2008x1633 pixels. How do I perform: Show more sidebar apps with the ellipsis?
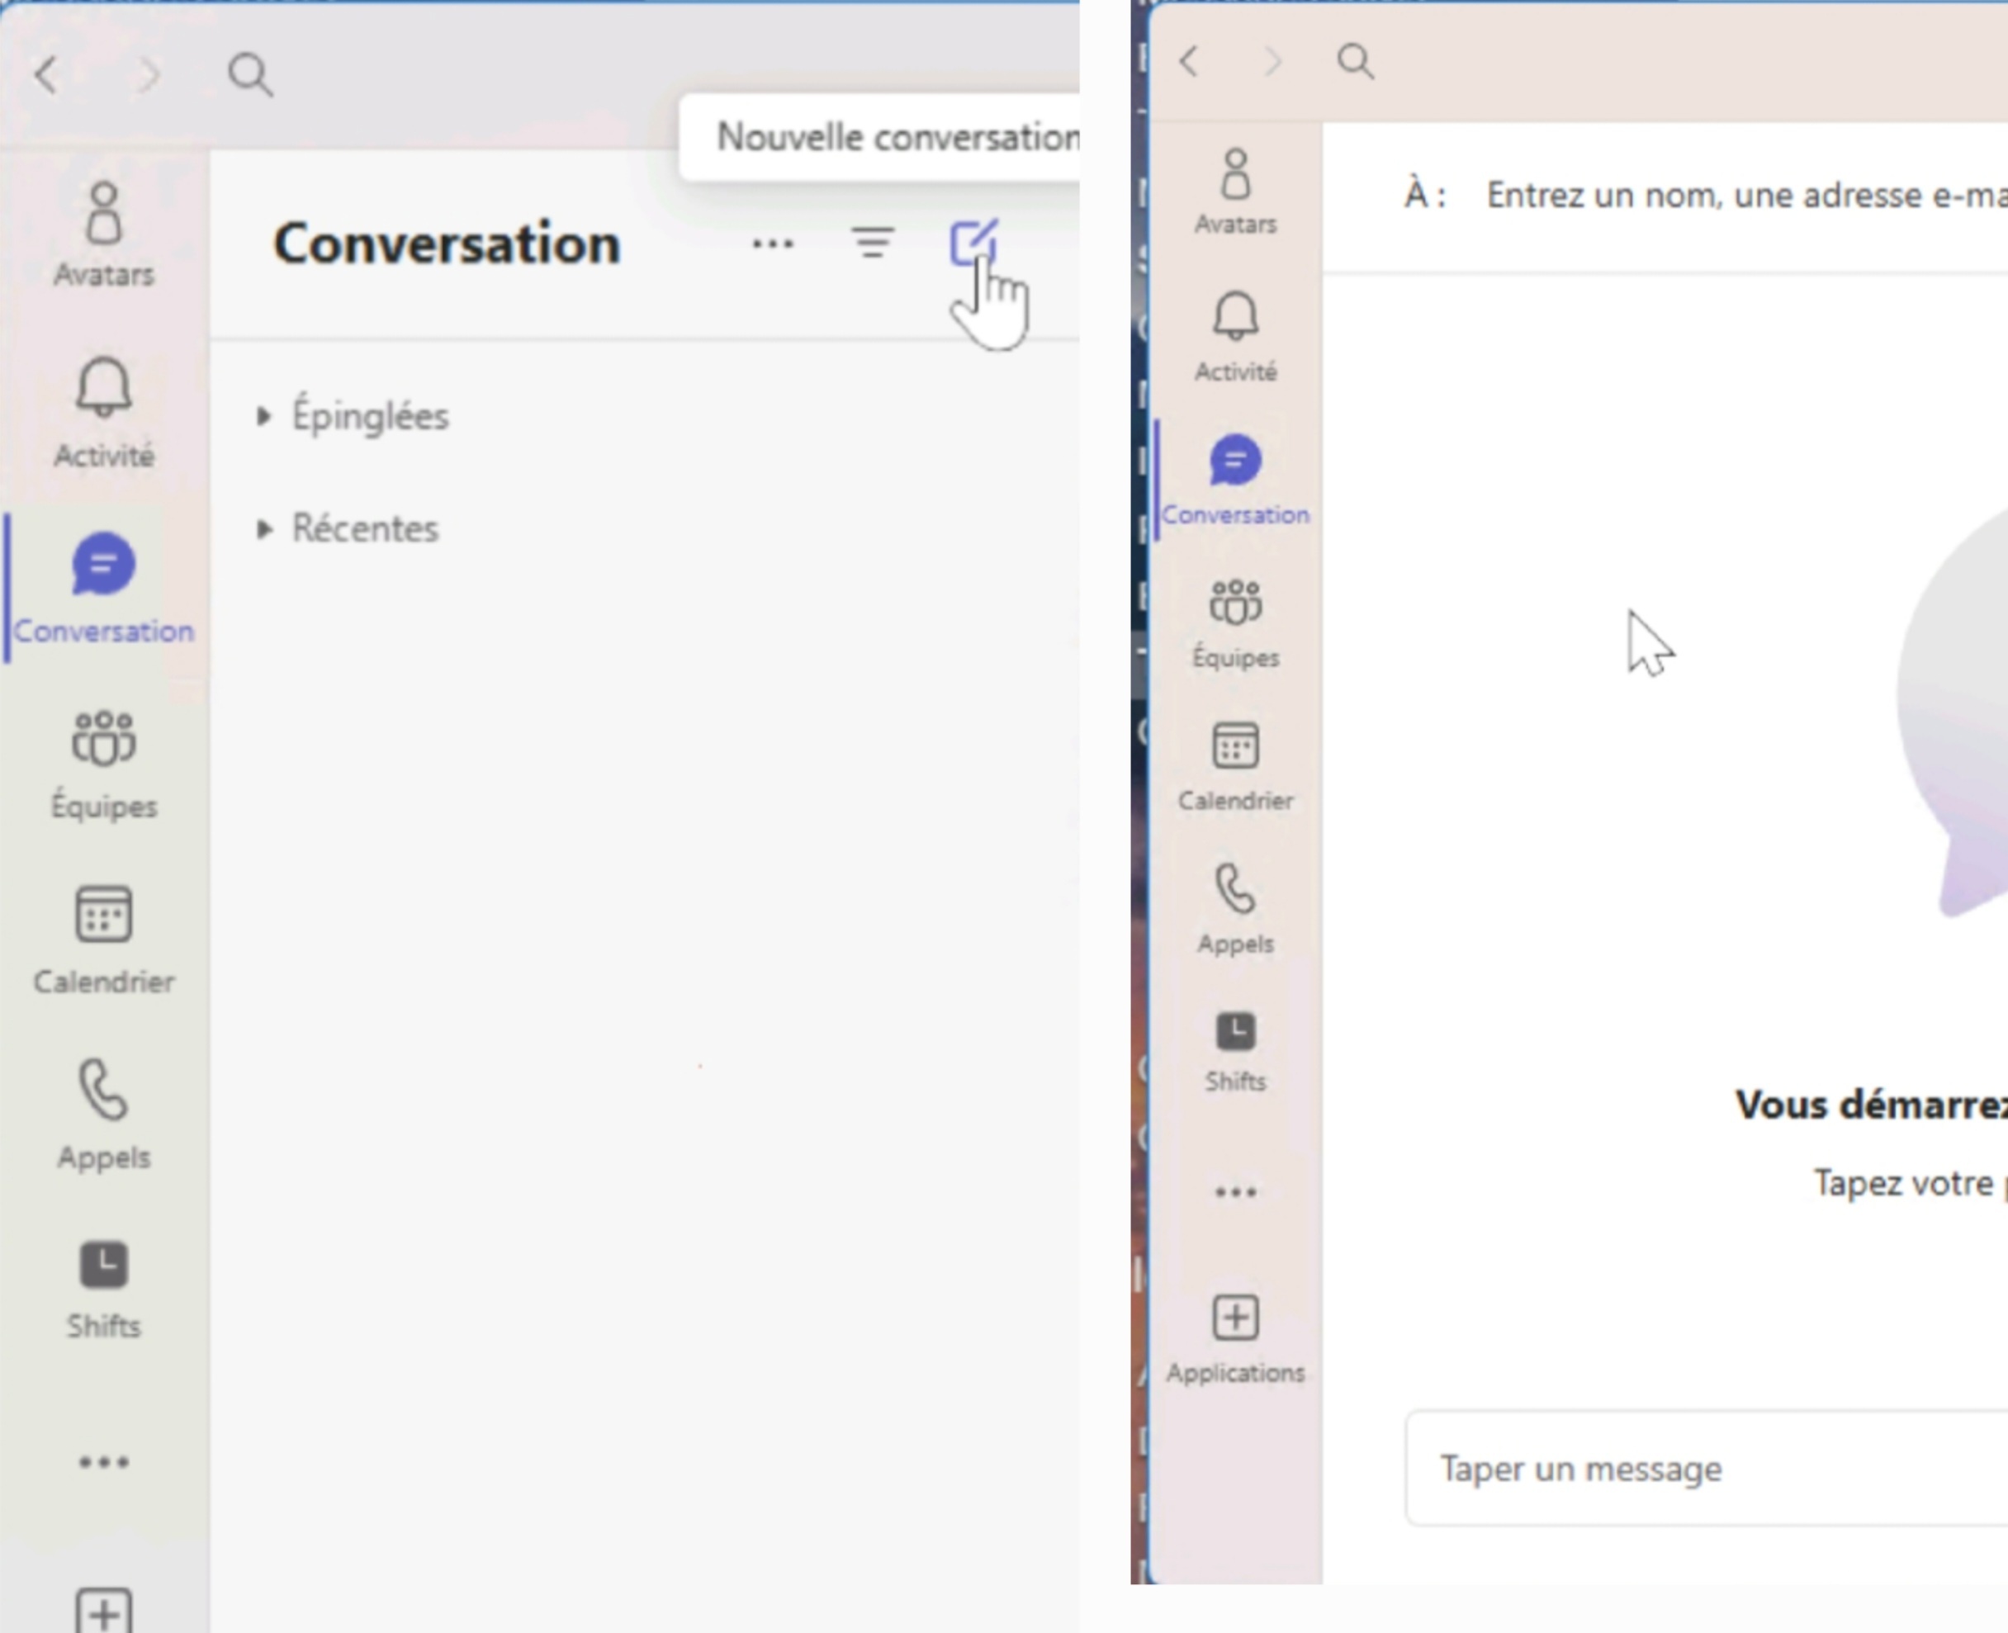pos(104,1460)
